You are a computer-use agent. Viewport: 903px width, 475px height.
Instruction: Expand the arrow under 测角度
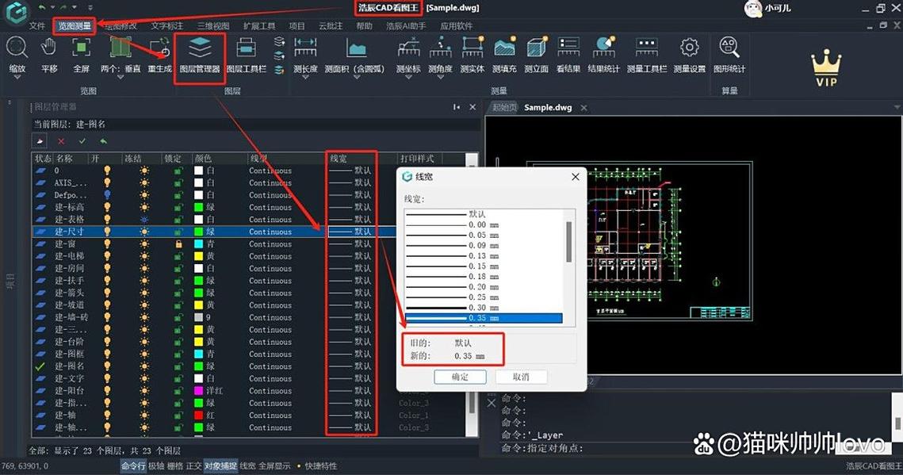pyautogui.click(x=441, y=77)
